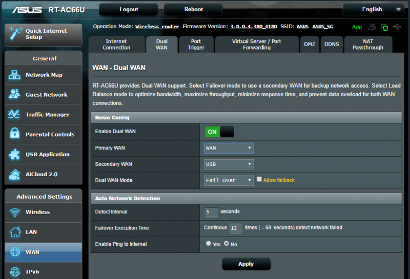Click the USB status icon in the header
Screen dimensions: 410x279
pos(397,27)
